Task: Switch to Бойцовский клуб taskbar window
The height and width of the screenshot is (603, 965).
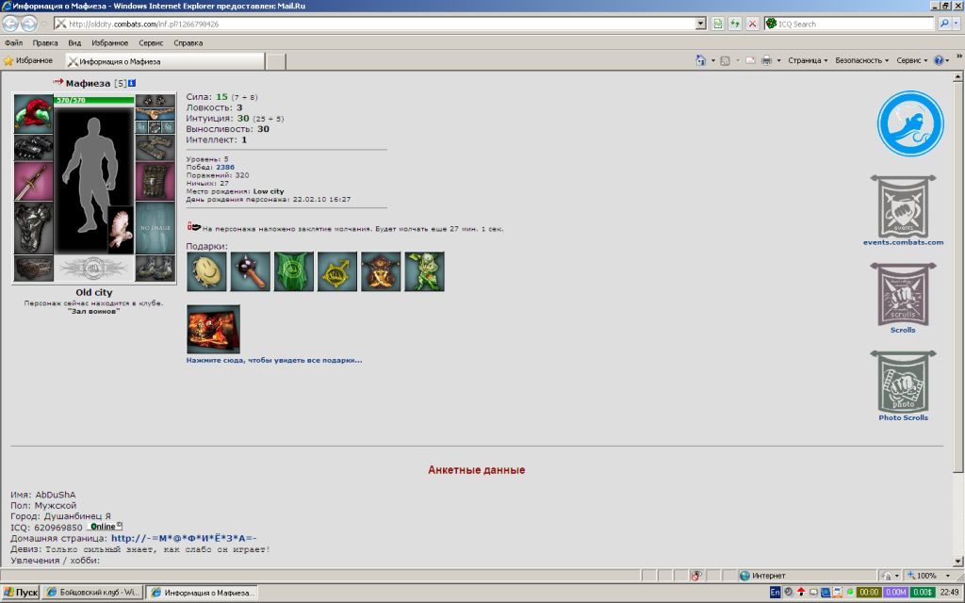Action: (94, 593)
